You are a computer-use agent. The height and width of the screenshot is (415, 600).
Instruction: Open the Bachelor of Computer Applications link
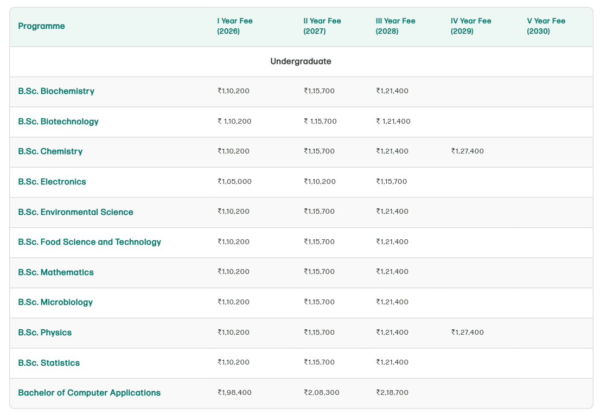[89, 392]
